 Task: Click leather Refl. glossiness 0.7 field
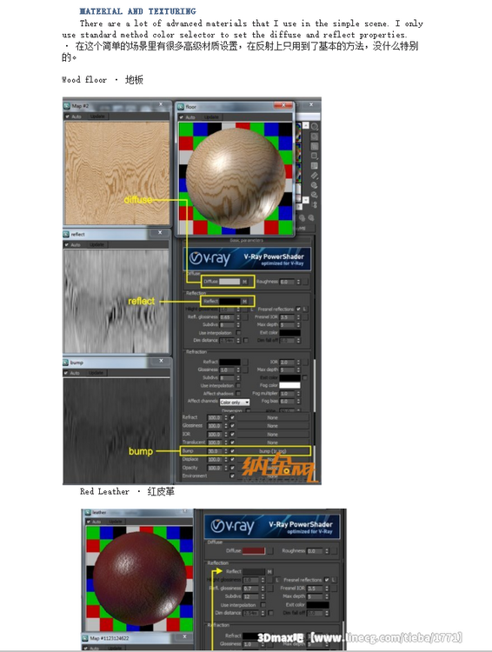point(251,588)
